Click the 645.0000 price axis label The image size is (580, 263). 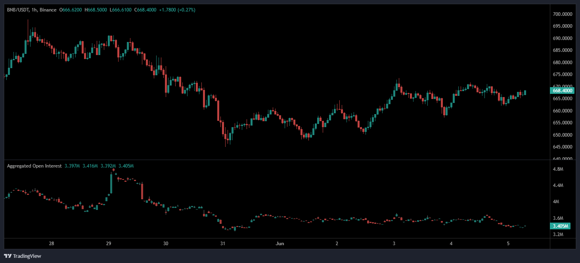pos(562,147)
